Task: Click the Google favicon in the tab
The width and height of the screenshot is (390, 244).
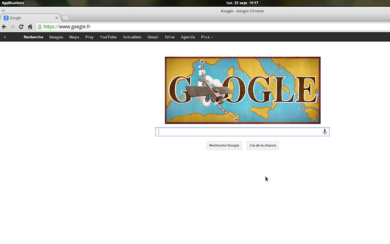Action: point(6,18)
